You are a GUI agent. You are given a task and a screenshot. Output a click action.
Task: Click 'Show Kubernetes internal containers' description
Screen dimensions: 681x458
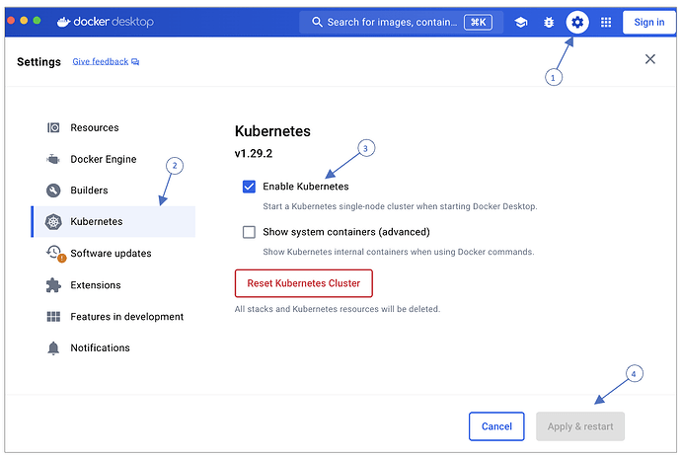click(399, 252)
